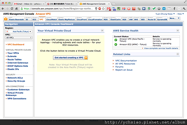Collapse the AWS Service Health panel
The height and width of the screenshot is (125, 187).
(x=178, y=30)
